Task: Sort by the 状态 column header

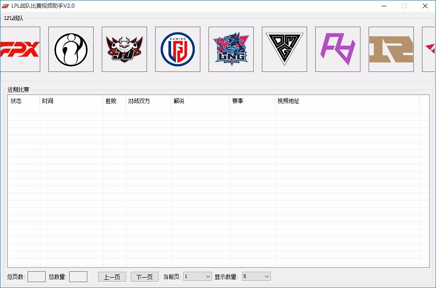Action: [24, 101]
